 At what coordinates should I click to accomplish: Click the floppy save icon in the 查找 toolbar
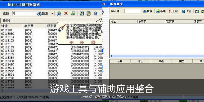[82, 14]
